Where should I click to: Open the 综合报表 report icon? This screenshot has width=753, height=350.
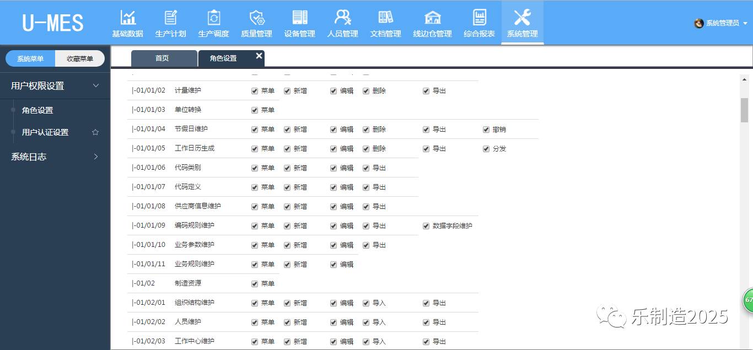tap(479, 18)
